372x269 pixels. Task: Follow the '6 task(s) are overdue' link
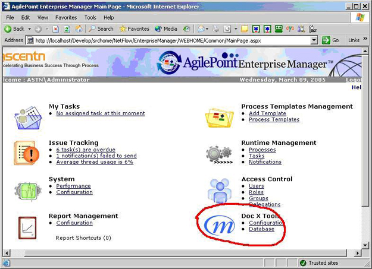pos(86,150)
